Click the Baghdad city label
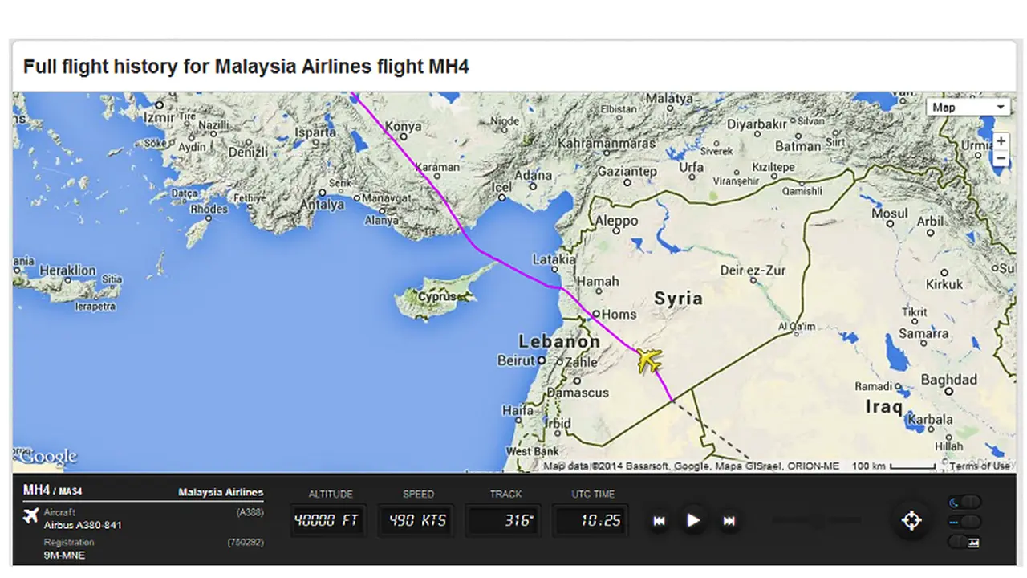This screenshot has height=578, width=1027. pos(949,379)
